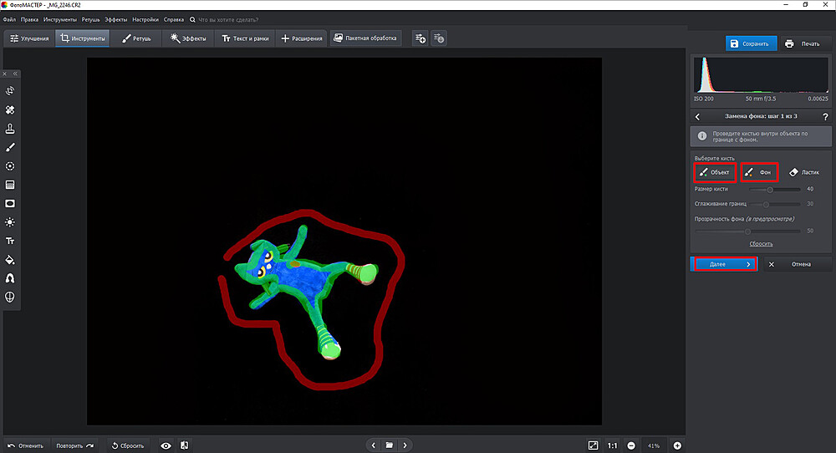The width and height of the screenshot is (836, 453).
Task: Select the Stamp tool in left toolbar
Action: click(x=10, y=129)
